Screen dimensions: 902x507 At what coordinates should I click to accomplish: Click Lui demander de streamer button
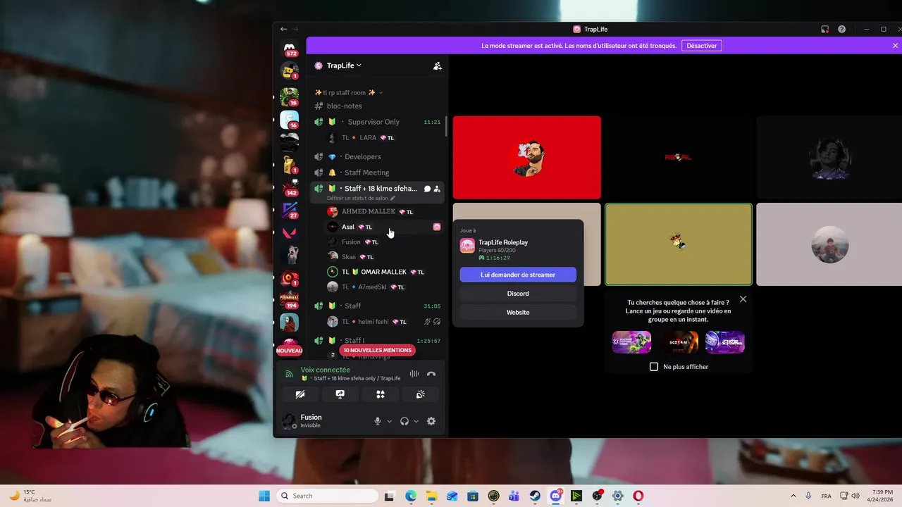click(518, 275)
